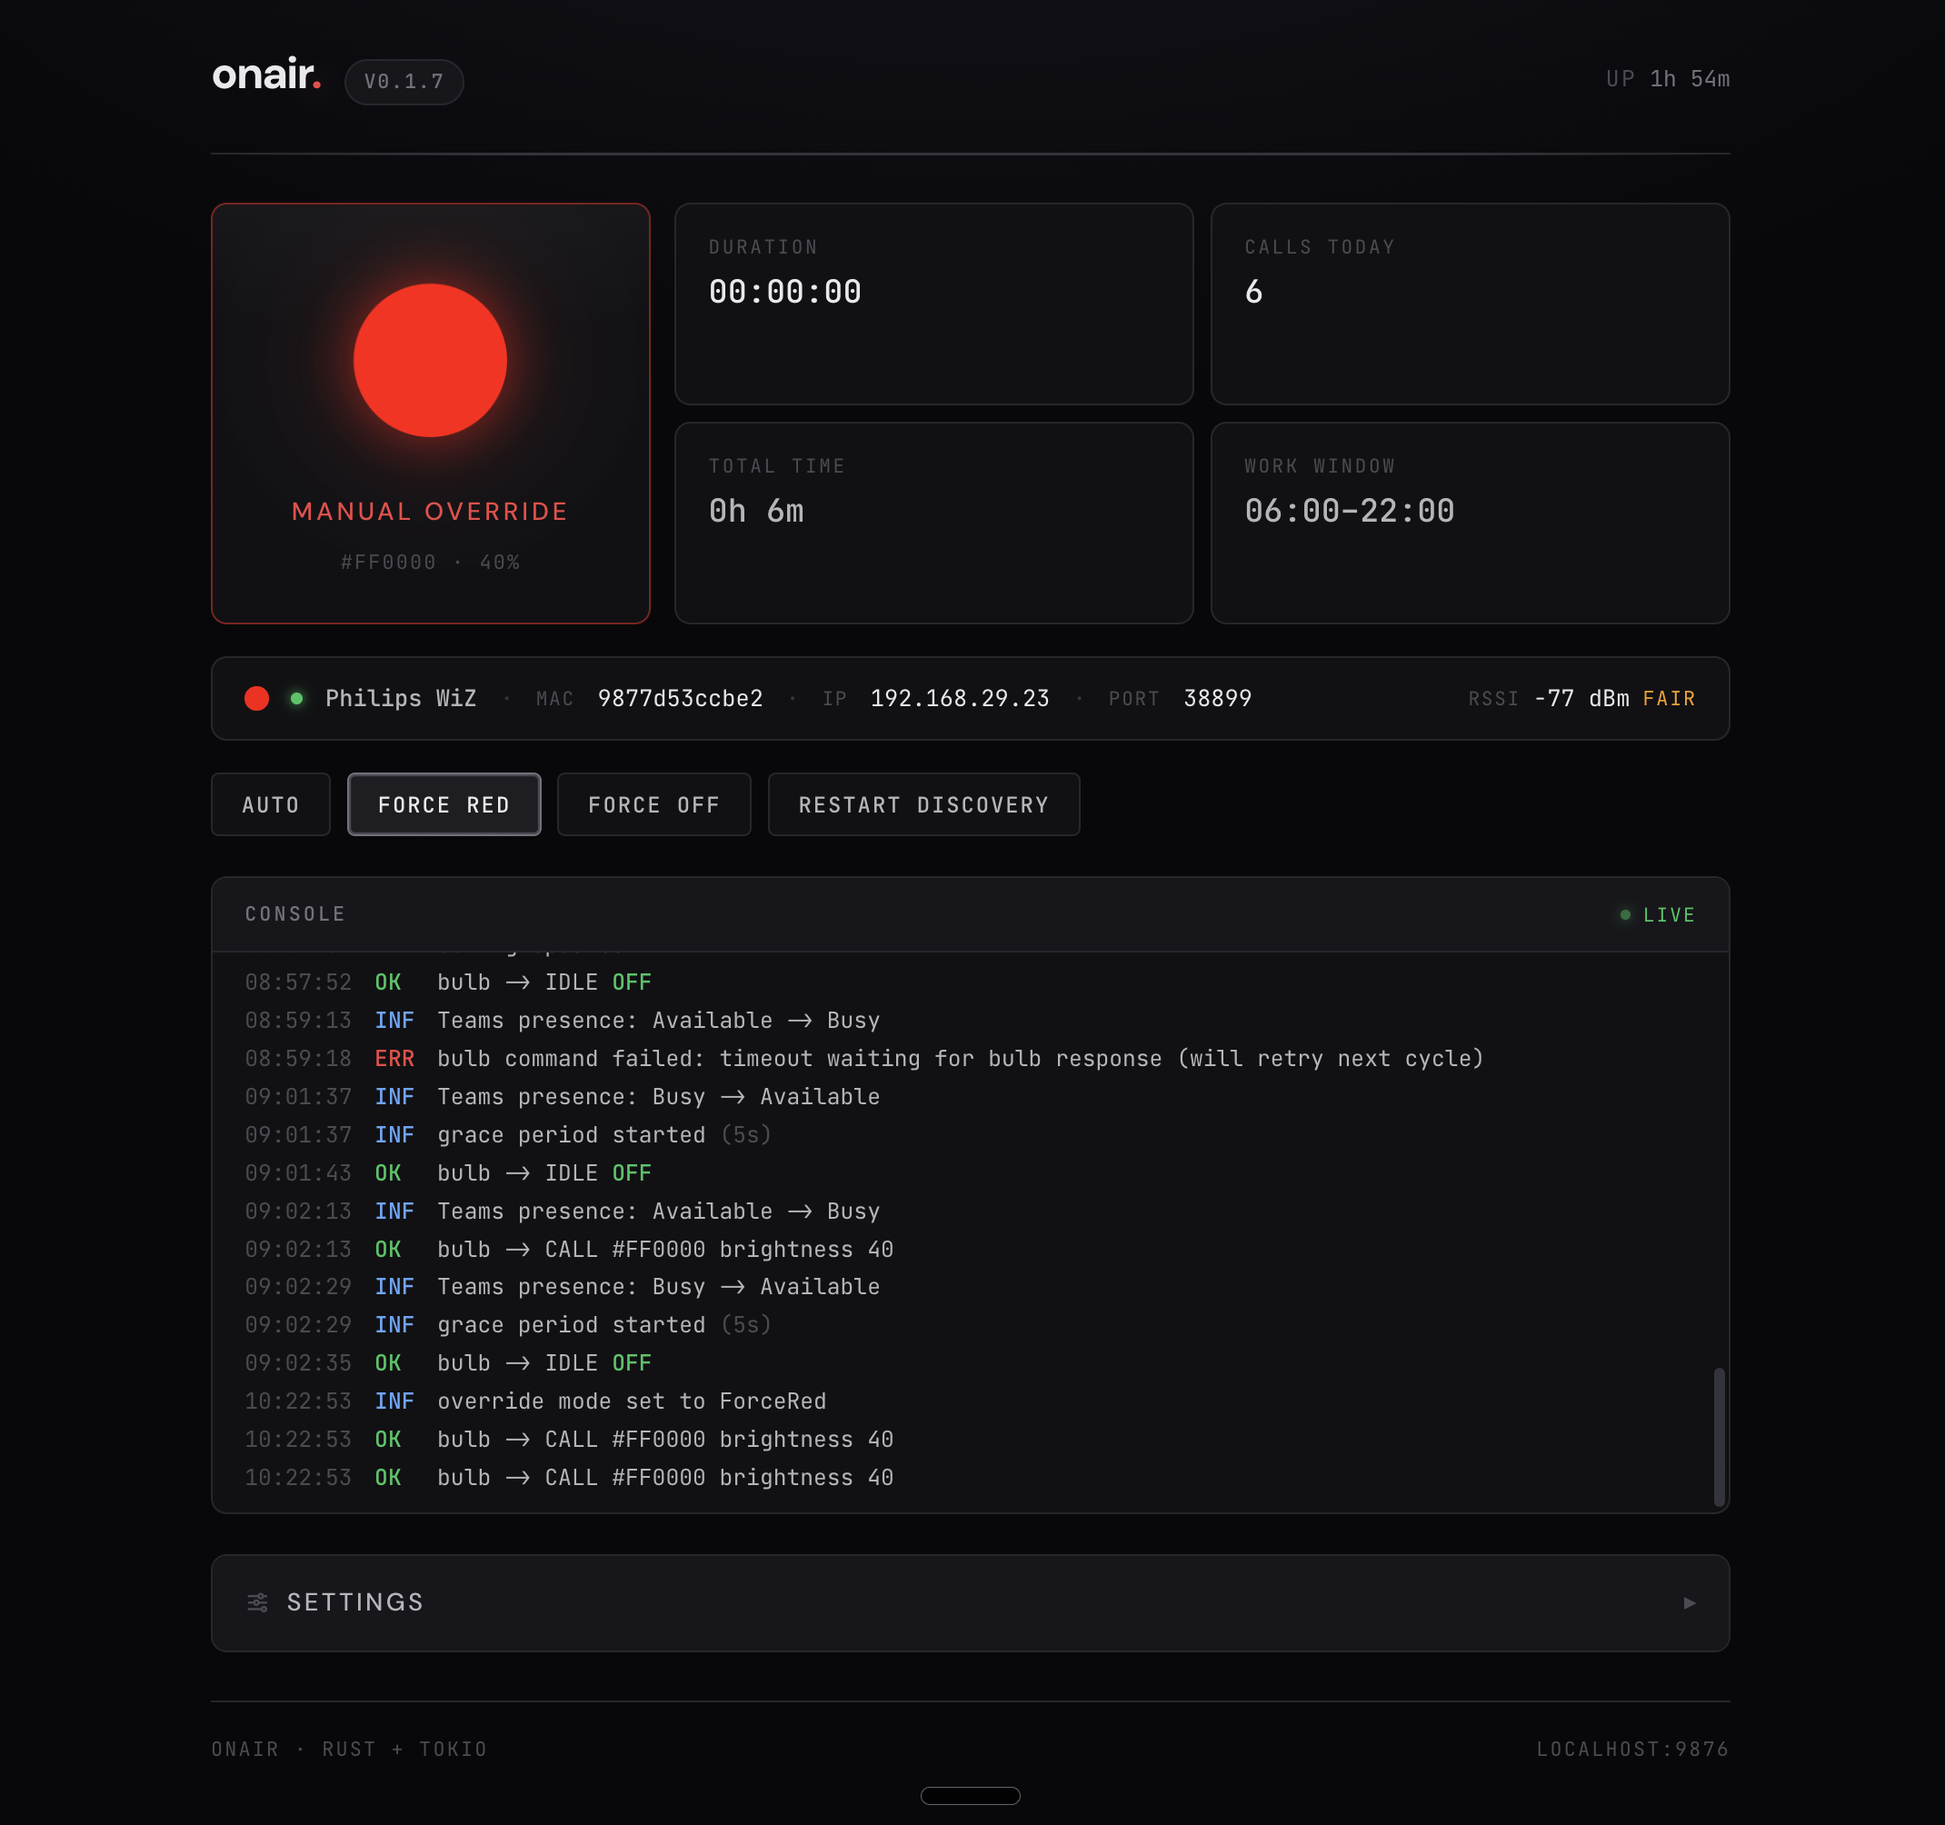
Task: Click the glowing red override orb
Action: 431,359
